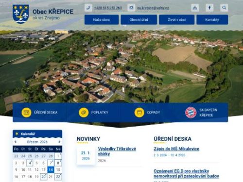The height and width of the screenshot is (182, 243).
Task: Select calendar day 28 of previous month
Action: (x=51, y=156)
